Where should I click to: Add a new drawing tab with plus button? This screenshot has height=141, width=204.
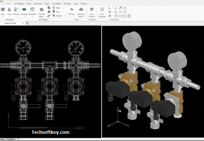pos(27,23)
